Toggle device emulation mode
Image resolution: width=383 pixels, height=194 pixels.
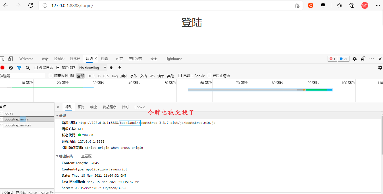[x=11, y=59]
